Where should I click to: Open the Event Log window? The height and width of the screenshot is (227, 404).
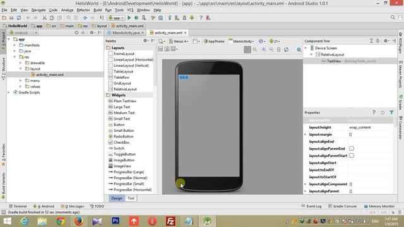(x=311, y=206)
